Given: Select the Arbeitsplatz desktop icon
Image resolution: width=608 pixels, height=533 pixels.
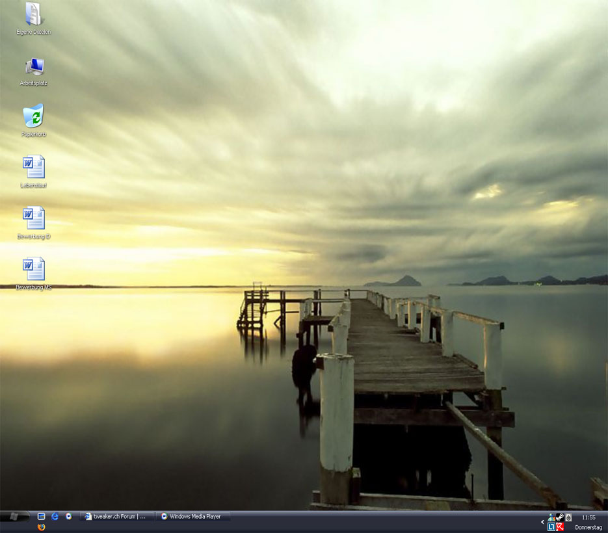Looking at the screenshot, I should pos(34,66).
